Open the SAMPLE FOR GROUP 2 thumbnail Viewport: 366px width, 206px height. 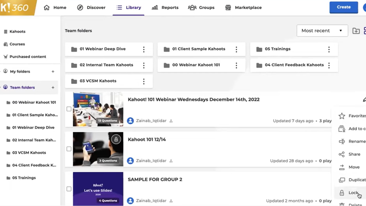tap(98, 189)
